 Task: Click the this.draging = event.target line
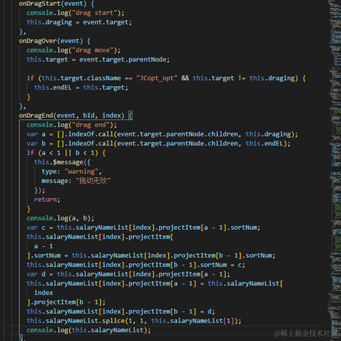[x=79, y=22]
